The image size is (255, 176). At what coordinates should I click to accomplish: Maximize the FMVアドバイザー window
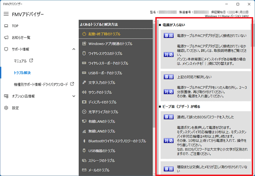pos(238,4)
